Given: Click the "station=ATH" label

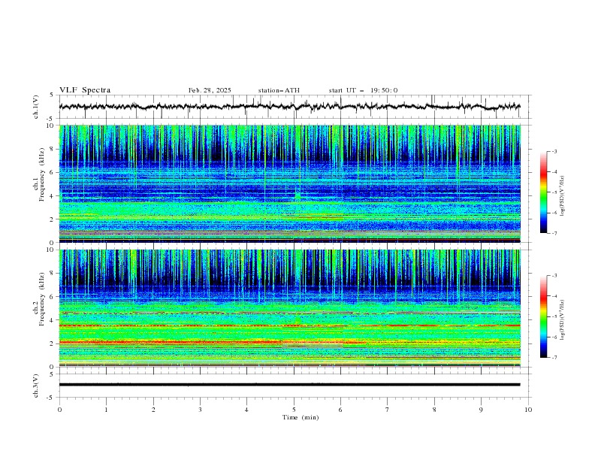Looking at the screenshot, I should point(279,90).
